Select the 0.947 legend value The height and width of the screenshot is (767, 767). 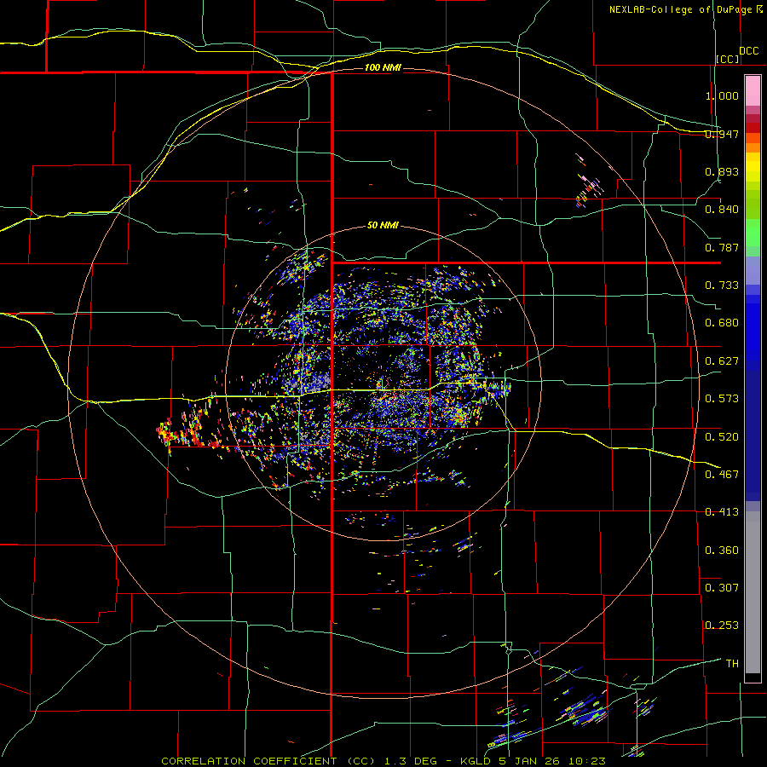(722, 134)
